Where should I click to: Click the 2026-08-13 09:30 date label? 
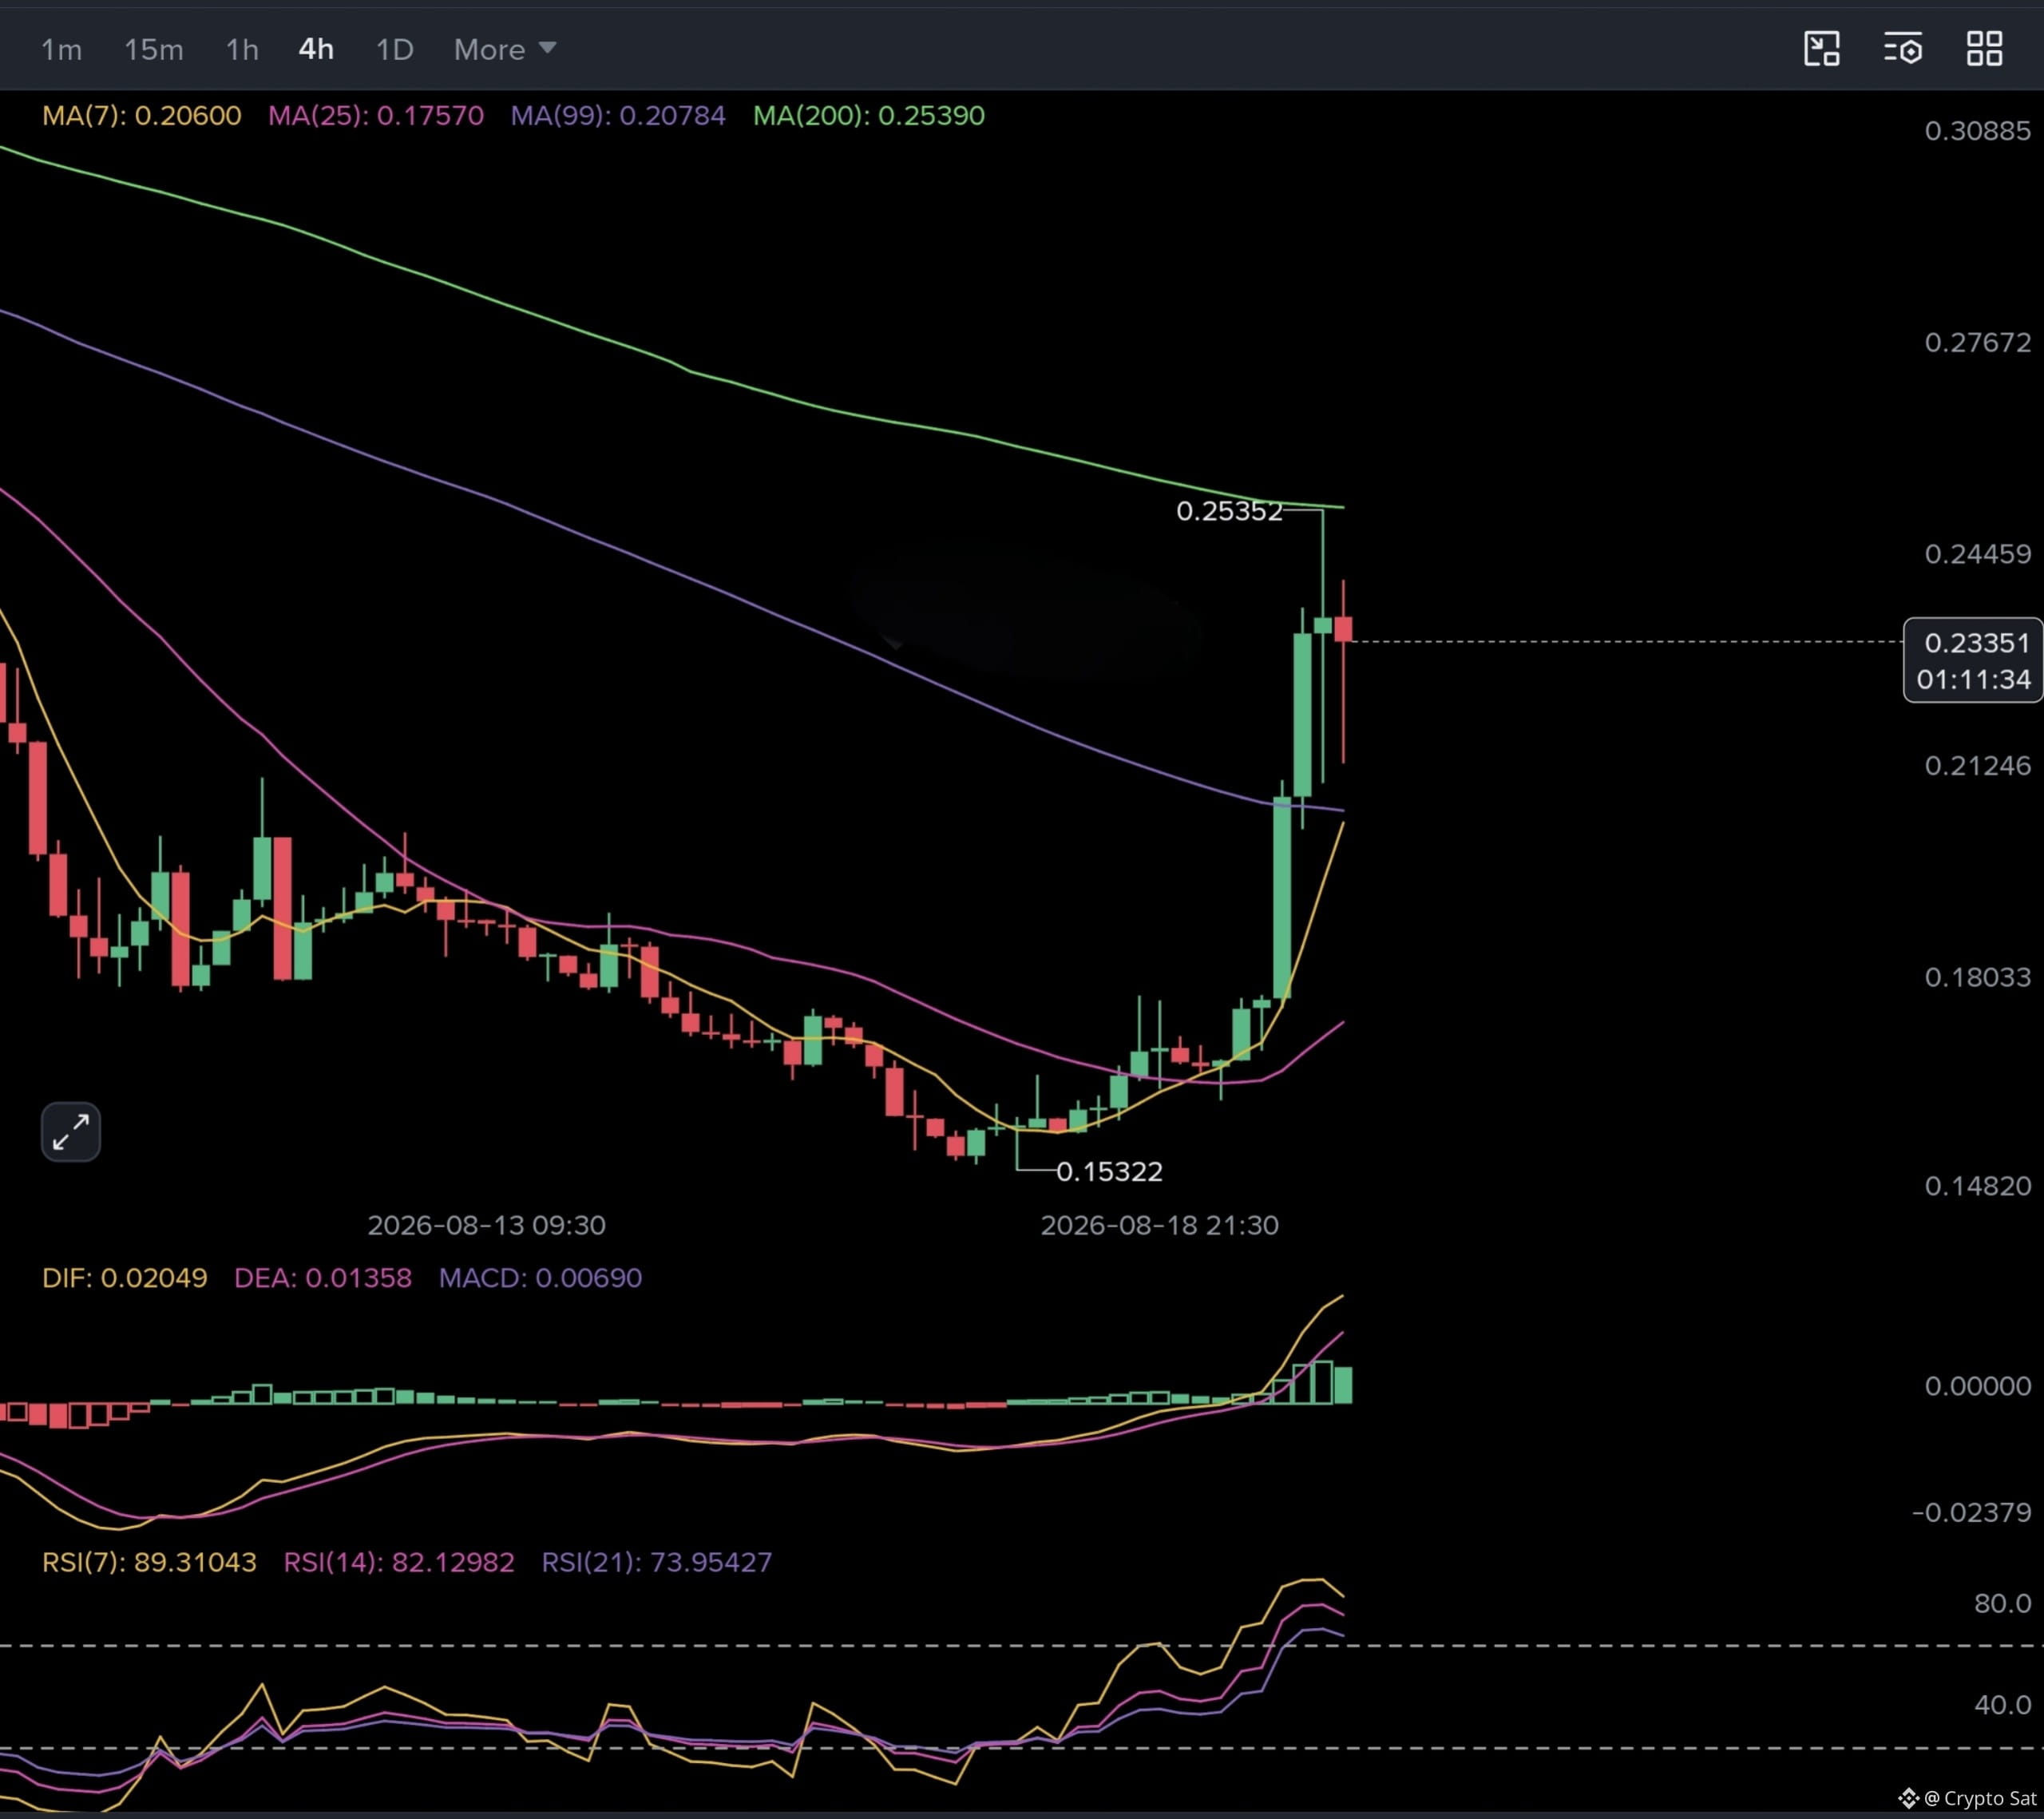(x=487, y=1225)
